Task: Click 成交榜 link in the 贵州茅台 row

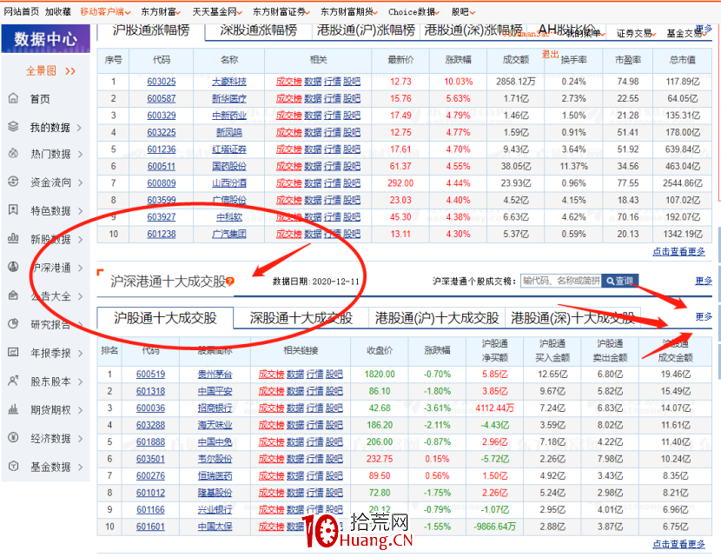Action: coord(271,374)
